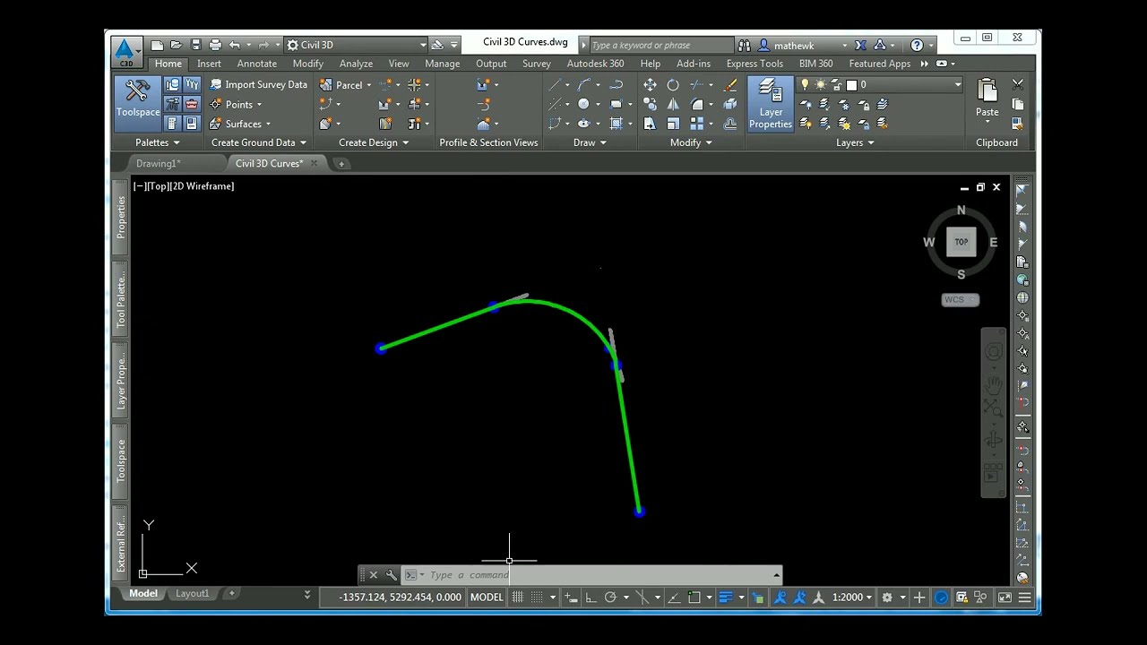1147x645 pixels.
Task: Toggle snap mode in status bar
Action: point(537,598)
